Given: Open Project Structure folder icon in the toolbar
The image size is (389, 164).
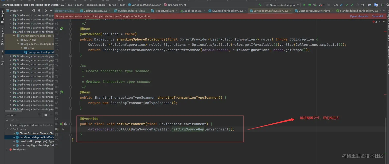Looking at the screenshot, I should tap(369, 5).
